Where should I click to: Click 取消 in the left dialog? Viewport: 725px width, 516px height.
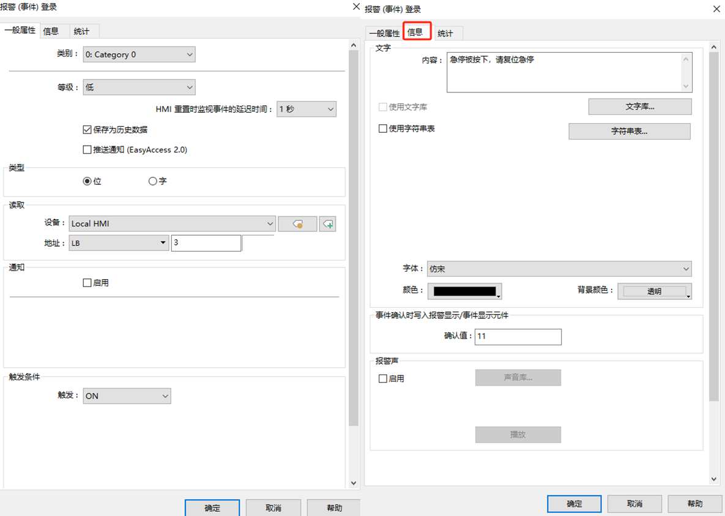(x=273, y=507)
